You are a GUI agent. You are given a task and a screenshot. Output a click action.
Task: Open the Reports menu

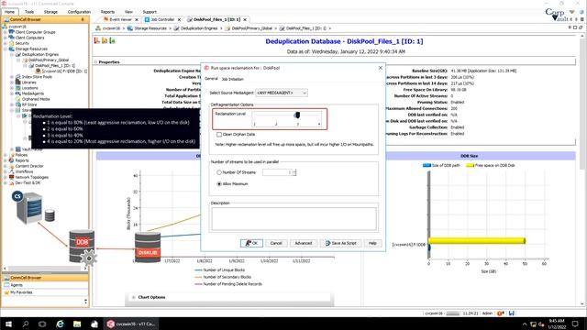pyautogui.click(x=107, y=12)
